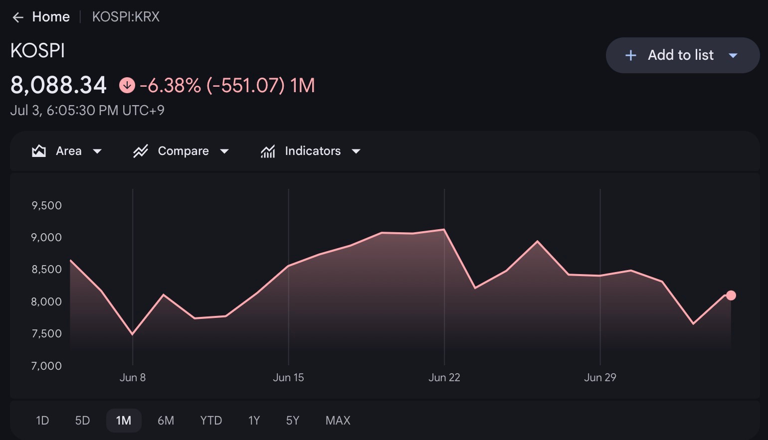Open the Add to list dropdown caret
The height and width of the screenshot is (440, 768).
pyautogui.click(x=733, y=55)
